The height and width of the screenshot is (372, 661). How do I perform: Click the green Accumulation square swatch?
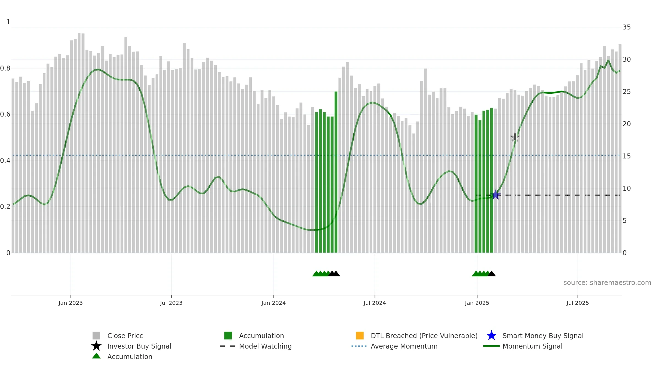click(x=228, y=336)
